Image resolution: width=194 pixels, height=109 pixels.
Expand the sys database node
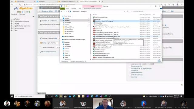click(12, 30)
